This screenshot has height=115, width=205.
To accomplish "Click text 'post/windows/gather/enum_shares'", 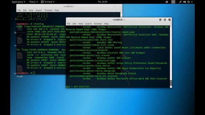I will point(90,66).
